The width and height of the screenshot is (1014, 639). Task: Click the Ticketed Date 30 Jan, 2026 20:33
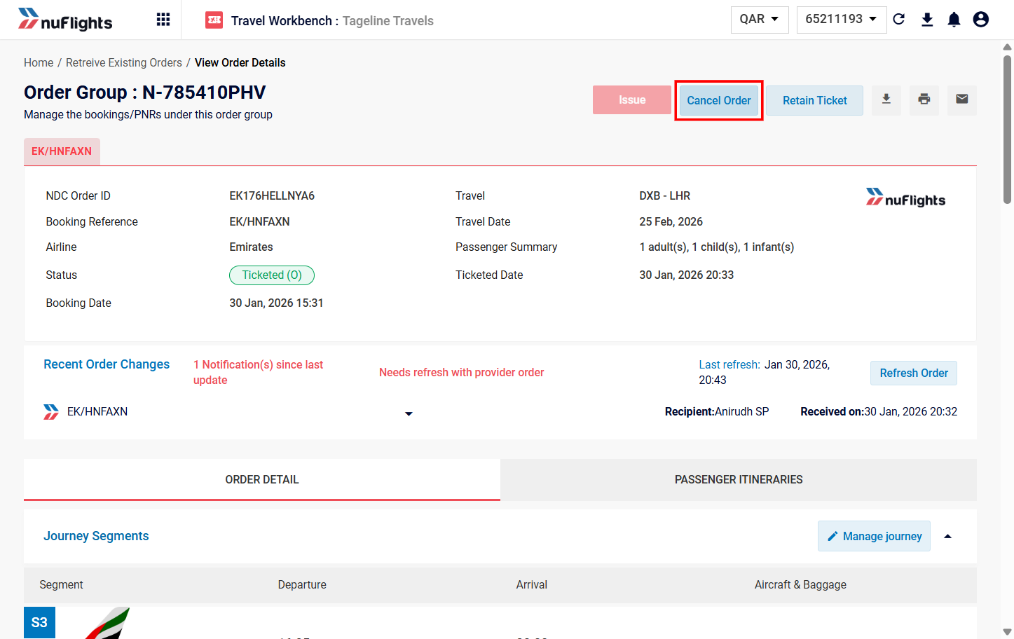687,275
